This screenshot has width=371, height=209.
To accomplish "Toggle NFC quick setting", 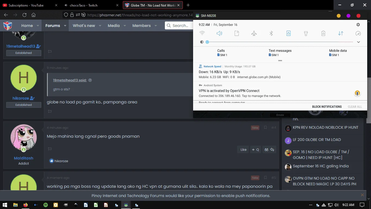I will click(x=237, y=33).
